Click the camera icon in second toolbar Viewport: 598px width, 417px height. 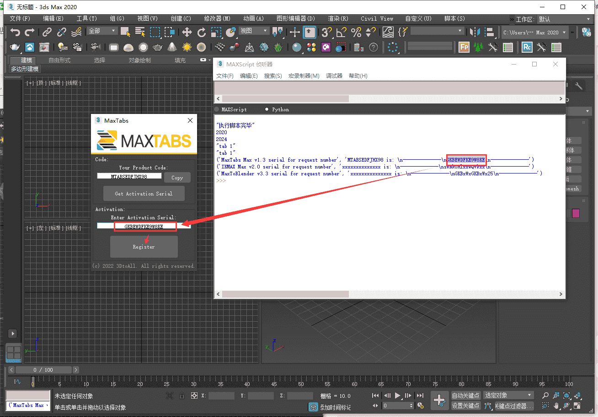pos(95,47)
